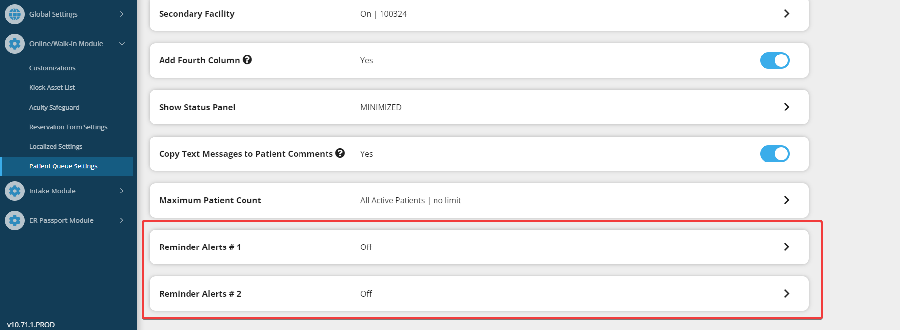The image size is (900, 330).
Task: Expand the Intake Module chevron
Action: point(122,191)
